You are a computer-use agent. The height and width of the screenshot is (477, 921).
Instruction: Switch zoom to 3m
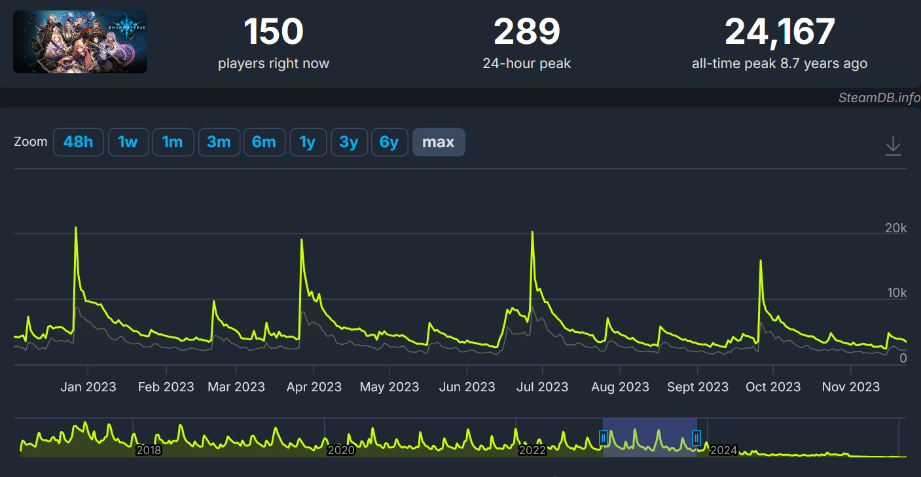[x=219, y=142]
